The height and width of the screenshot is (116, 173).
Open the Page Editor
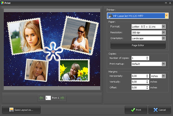[138, 45]
